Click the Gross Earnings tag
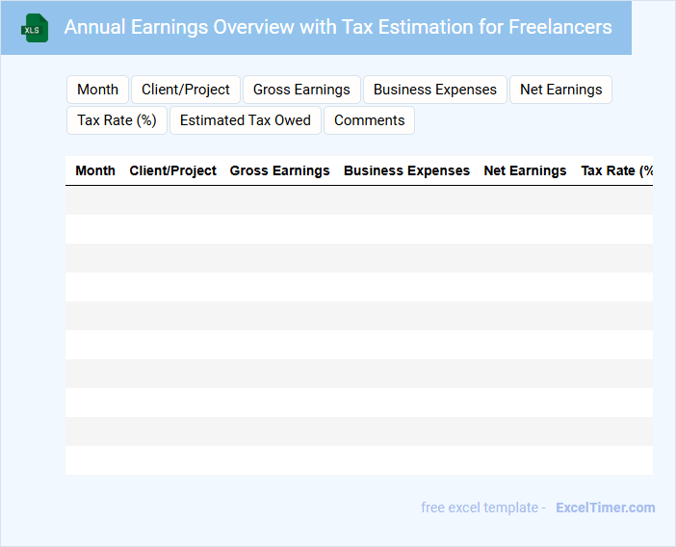Screen dimensions: 676x547 (301, 90)
